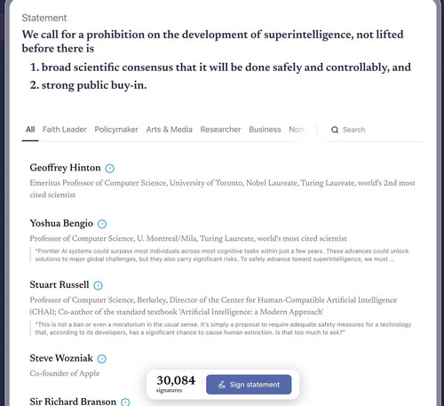
Task: Open the Arts & Media tab
Action: (169, 130)
